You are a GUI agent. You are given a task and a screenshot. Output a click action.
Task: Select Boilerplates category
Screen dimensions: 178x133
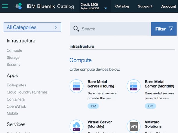(16, 85)
